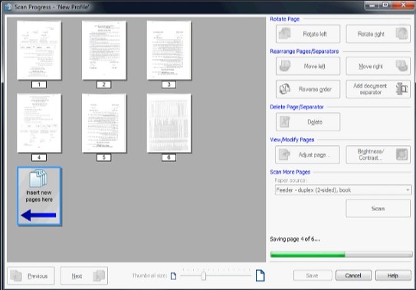The width and height of the screenshot is (416, 290).
Task: Add a document separator
Action: click(378, 89)
